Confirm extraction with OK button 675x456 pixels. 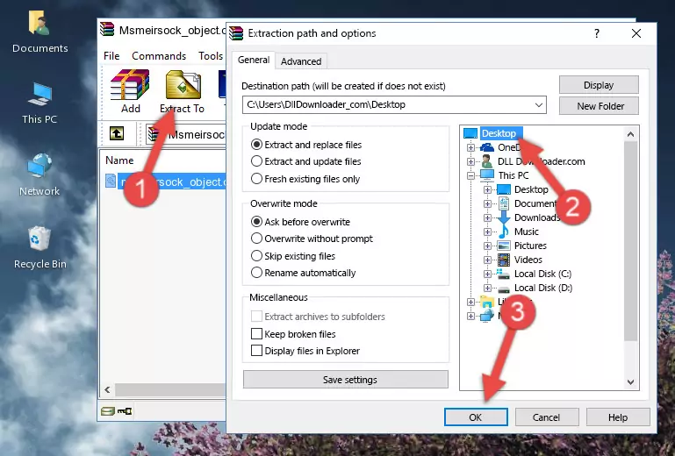(476, 417)
